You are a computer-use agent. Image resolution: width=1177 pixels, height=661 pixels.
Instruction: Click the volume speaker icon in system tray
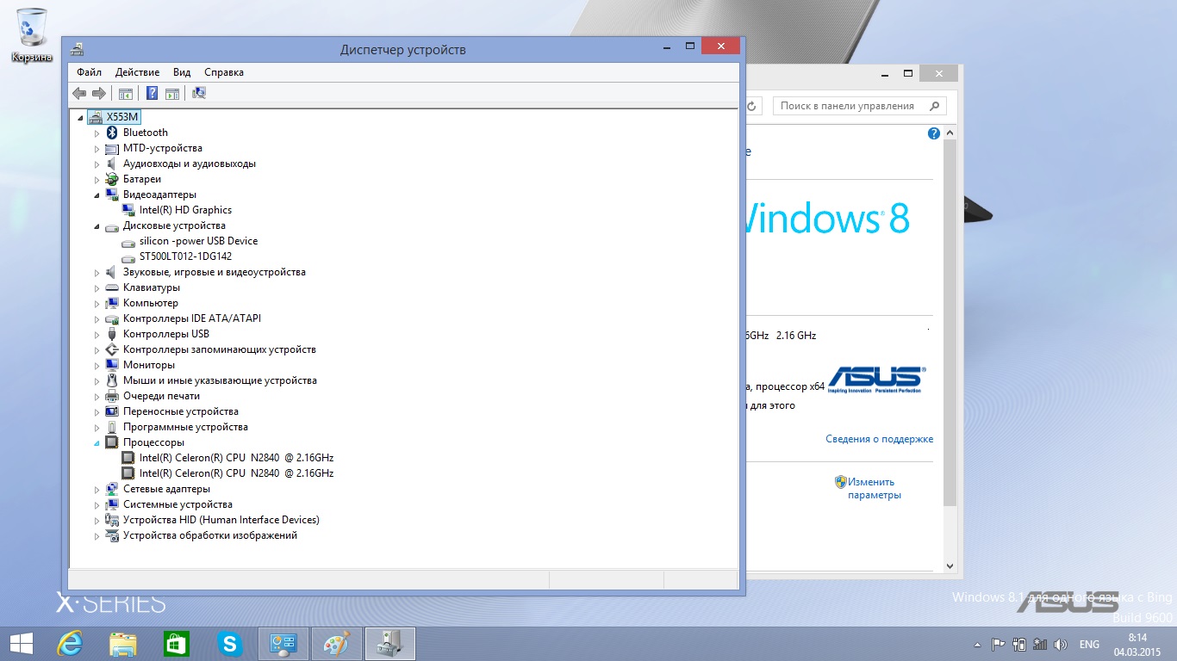pyautogui.click(x=1061, y=645)
